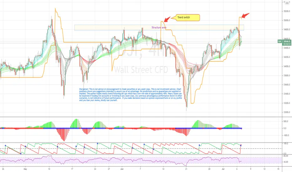Click the bar countdown timer 02:50:53
292x172 pixels.
coord(287,44)
